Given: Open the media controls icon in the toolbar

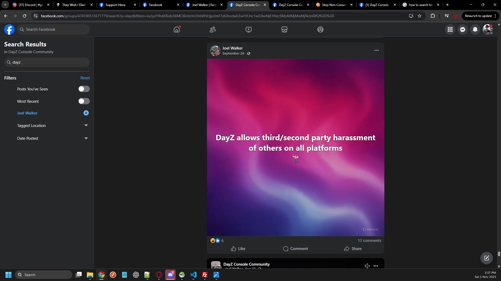Looking at the screenshot, I should [447, 16].
